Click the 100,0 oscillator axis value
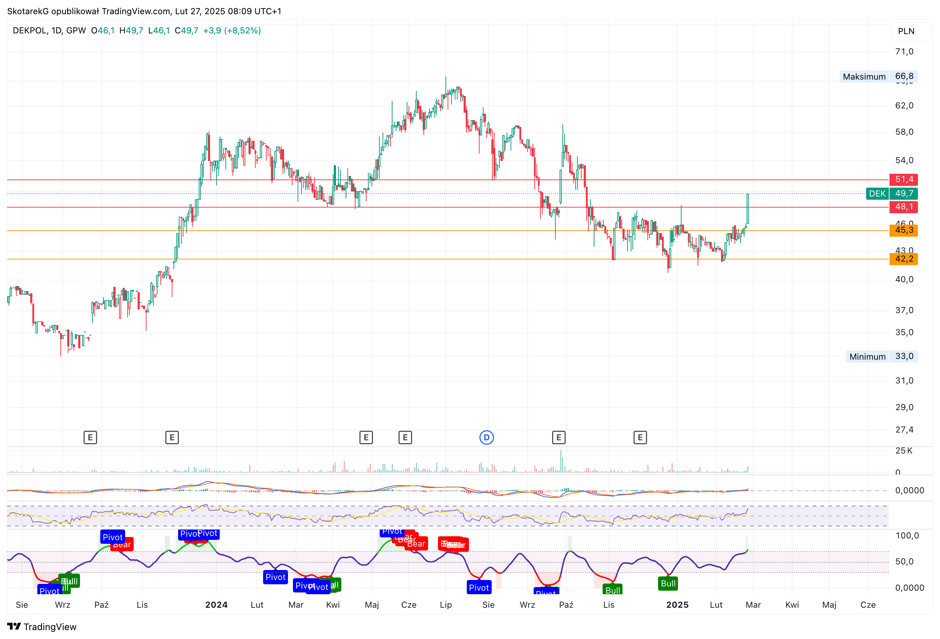Viewport: 940px width, 639px height. pyautogui.click(x=907, y=536)
